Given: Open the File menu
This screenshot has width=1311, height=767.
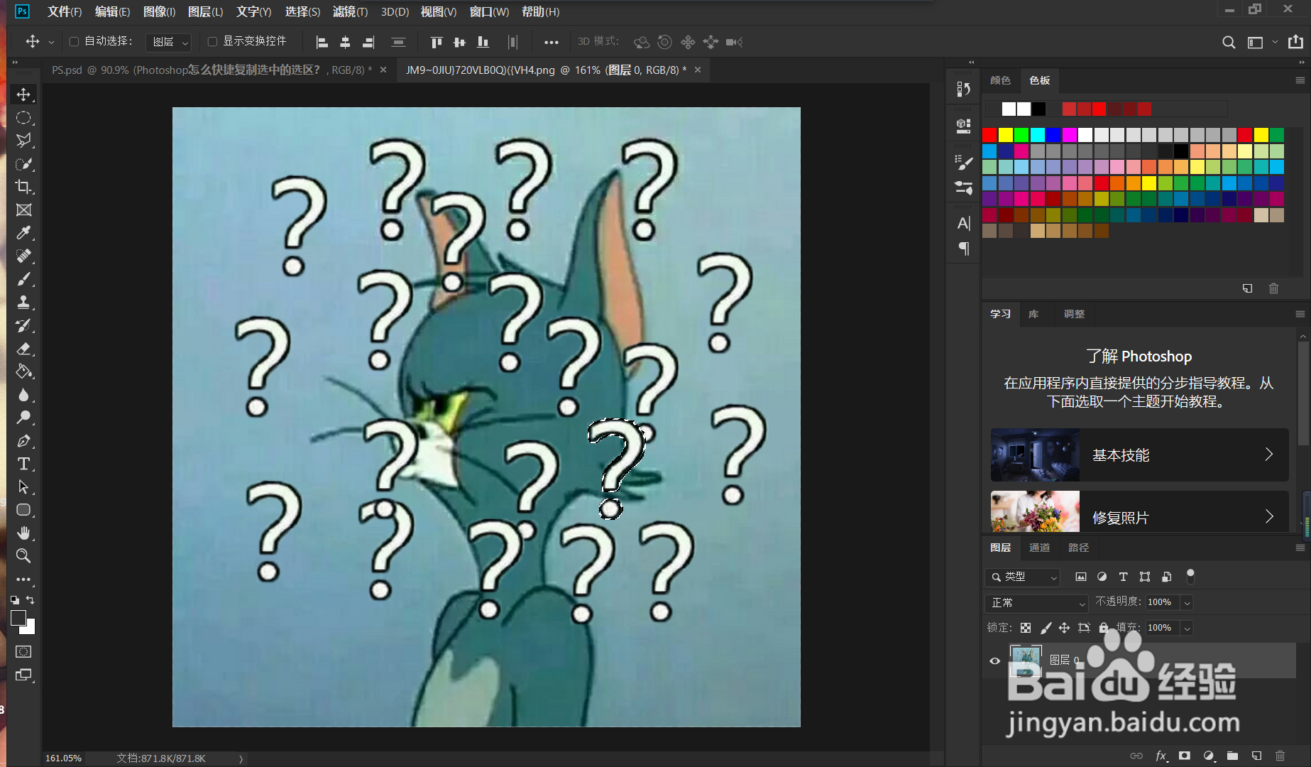Looking at the screenshot, I should point(65,12).
